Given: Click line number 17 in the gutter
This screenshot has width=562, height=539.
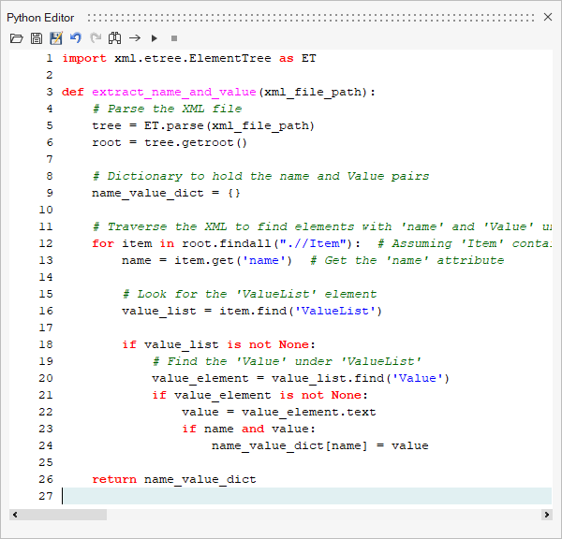Looking at the screenshot, I should click(x=46, y=328).
